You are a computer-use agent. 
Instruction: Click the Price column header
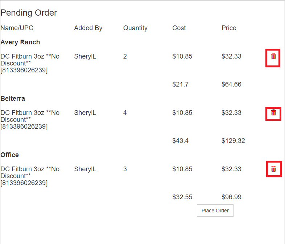pyautogui.click(x=229, y=28)
